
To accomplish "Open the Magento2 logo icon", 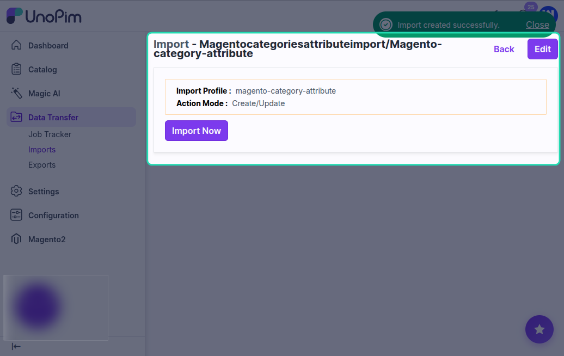I will [x=16, y=239].
